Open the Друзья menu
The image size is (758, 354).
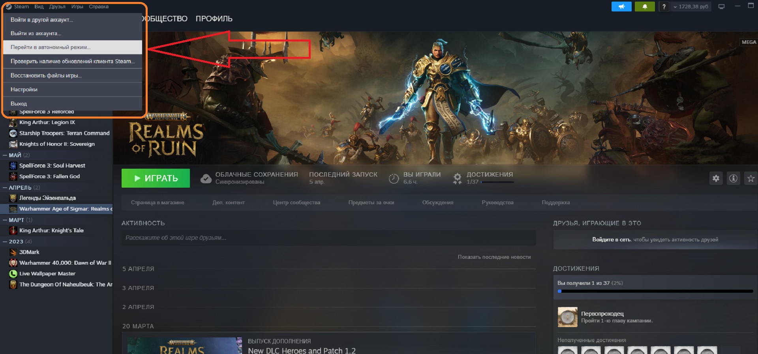(x=57, y=7)
